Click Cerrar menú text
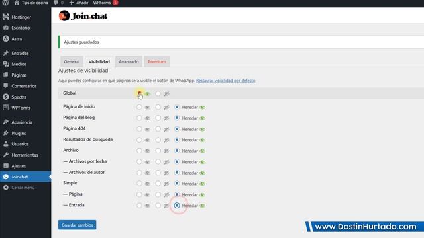This screenshot has height=238, width=424. click(23, 188)
